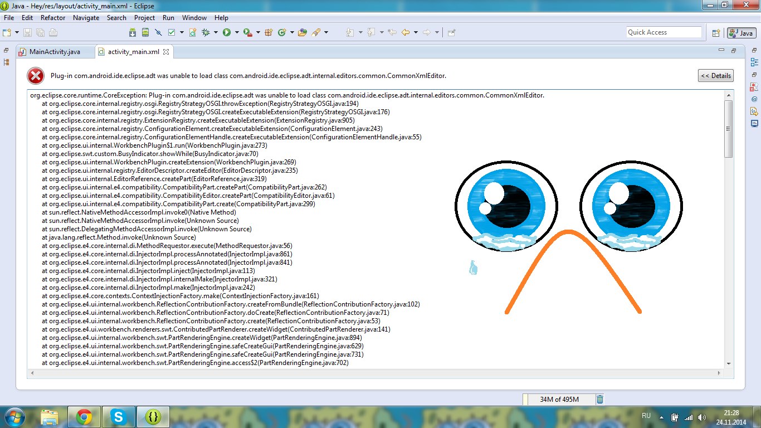Open the Declaration view side icon
The width and height of the screenshot is (761, 428).
tap(754, 111)
